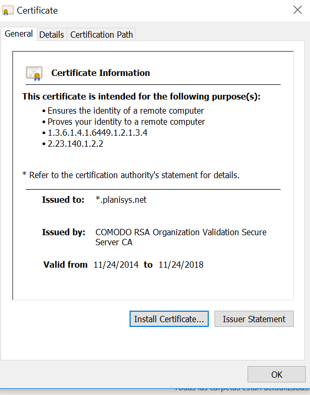Image resolution: width=310 pixels, height=395 pixels.
Task: Click the 2.23.140.1.2.2 purpose entry
Action: point(76,144)
